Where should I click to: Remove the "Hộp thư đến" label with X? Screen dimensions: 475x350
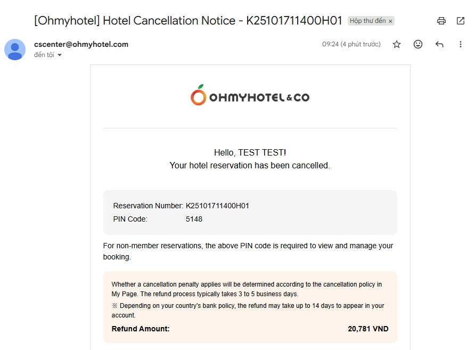point(390,21)
